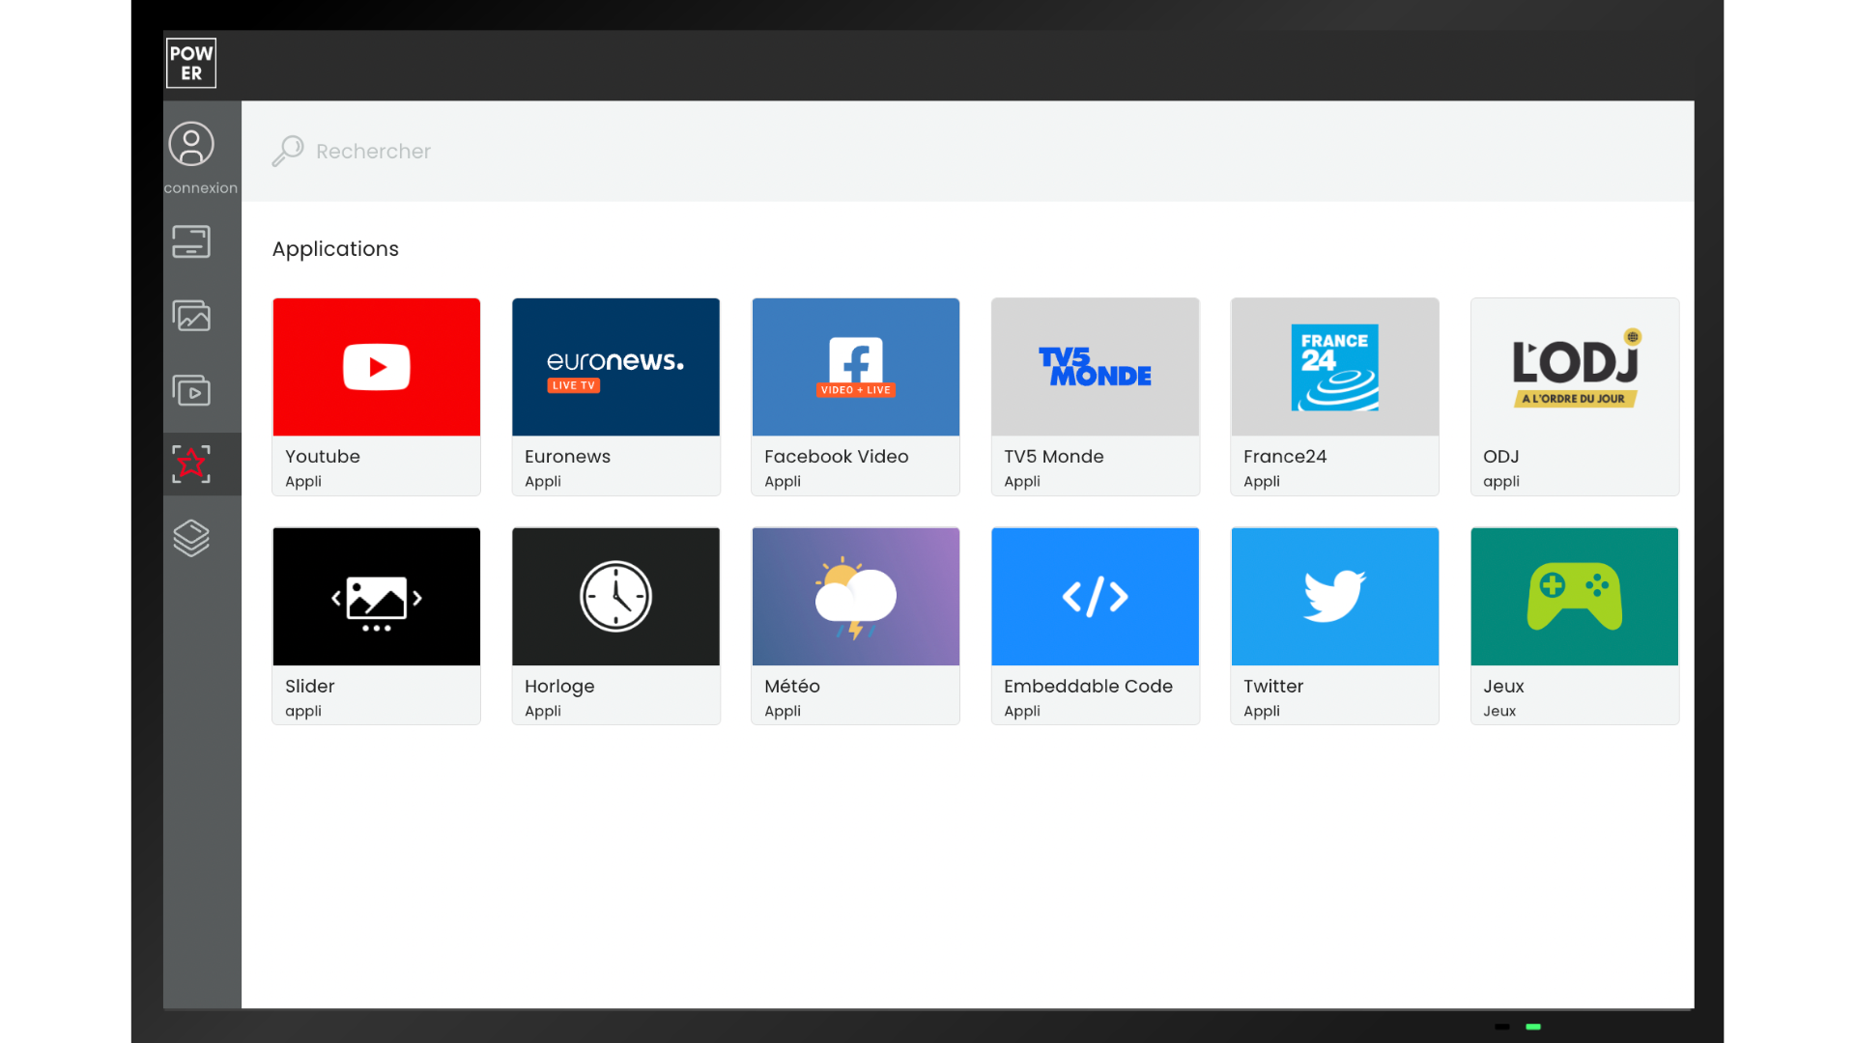Open the Météo weather app
Screen dimensions: 1855x1043
(856, 625)
